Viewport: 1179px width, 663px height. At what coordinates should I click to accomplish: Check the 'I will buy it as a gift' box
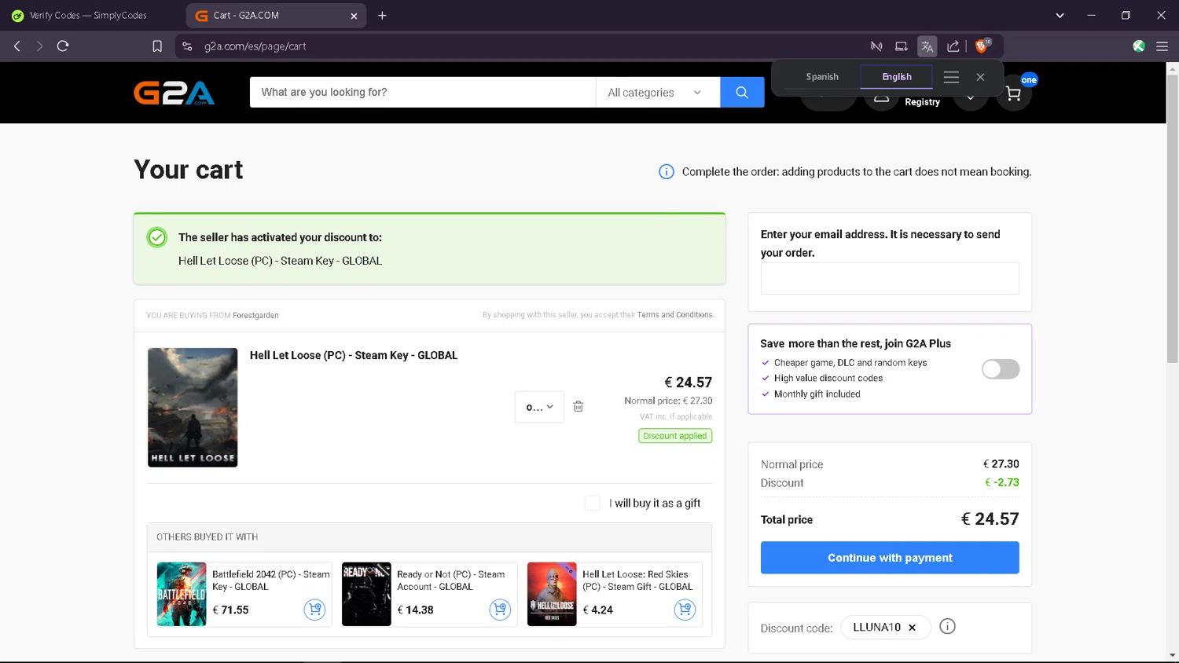pos(593,504)
